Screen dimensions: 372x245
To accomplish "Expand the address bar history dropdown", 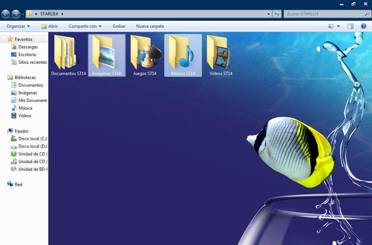I will (x=269, y=14).
